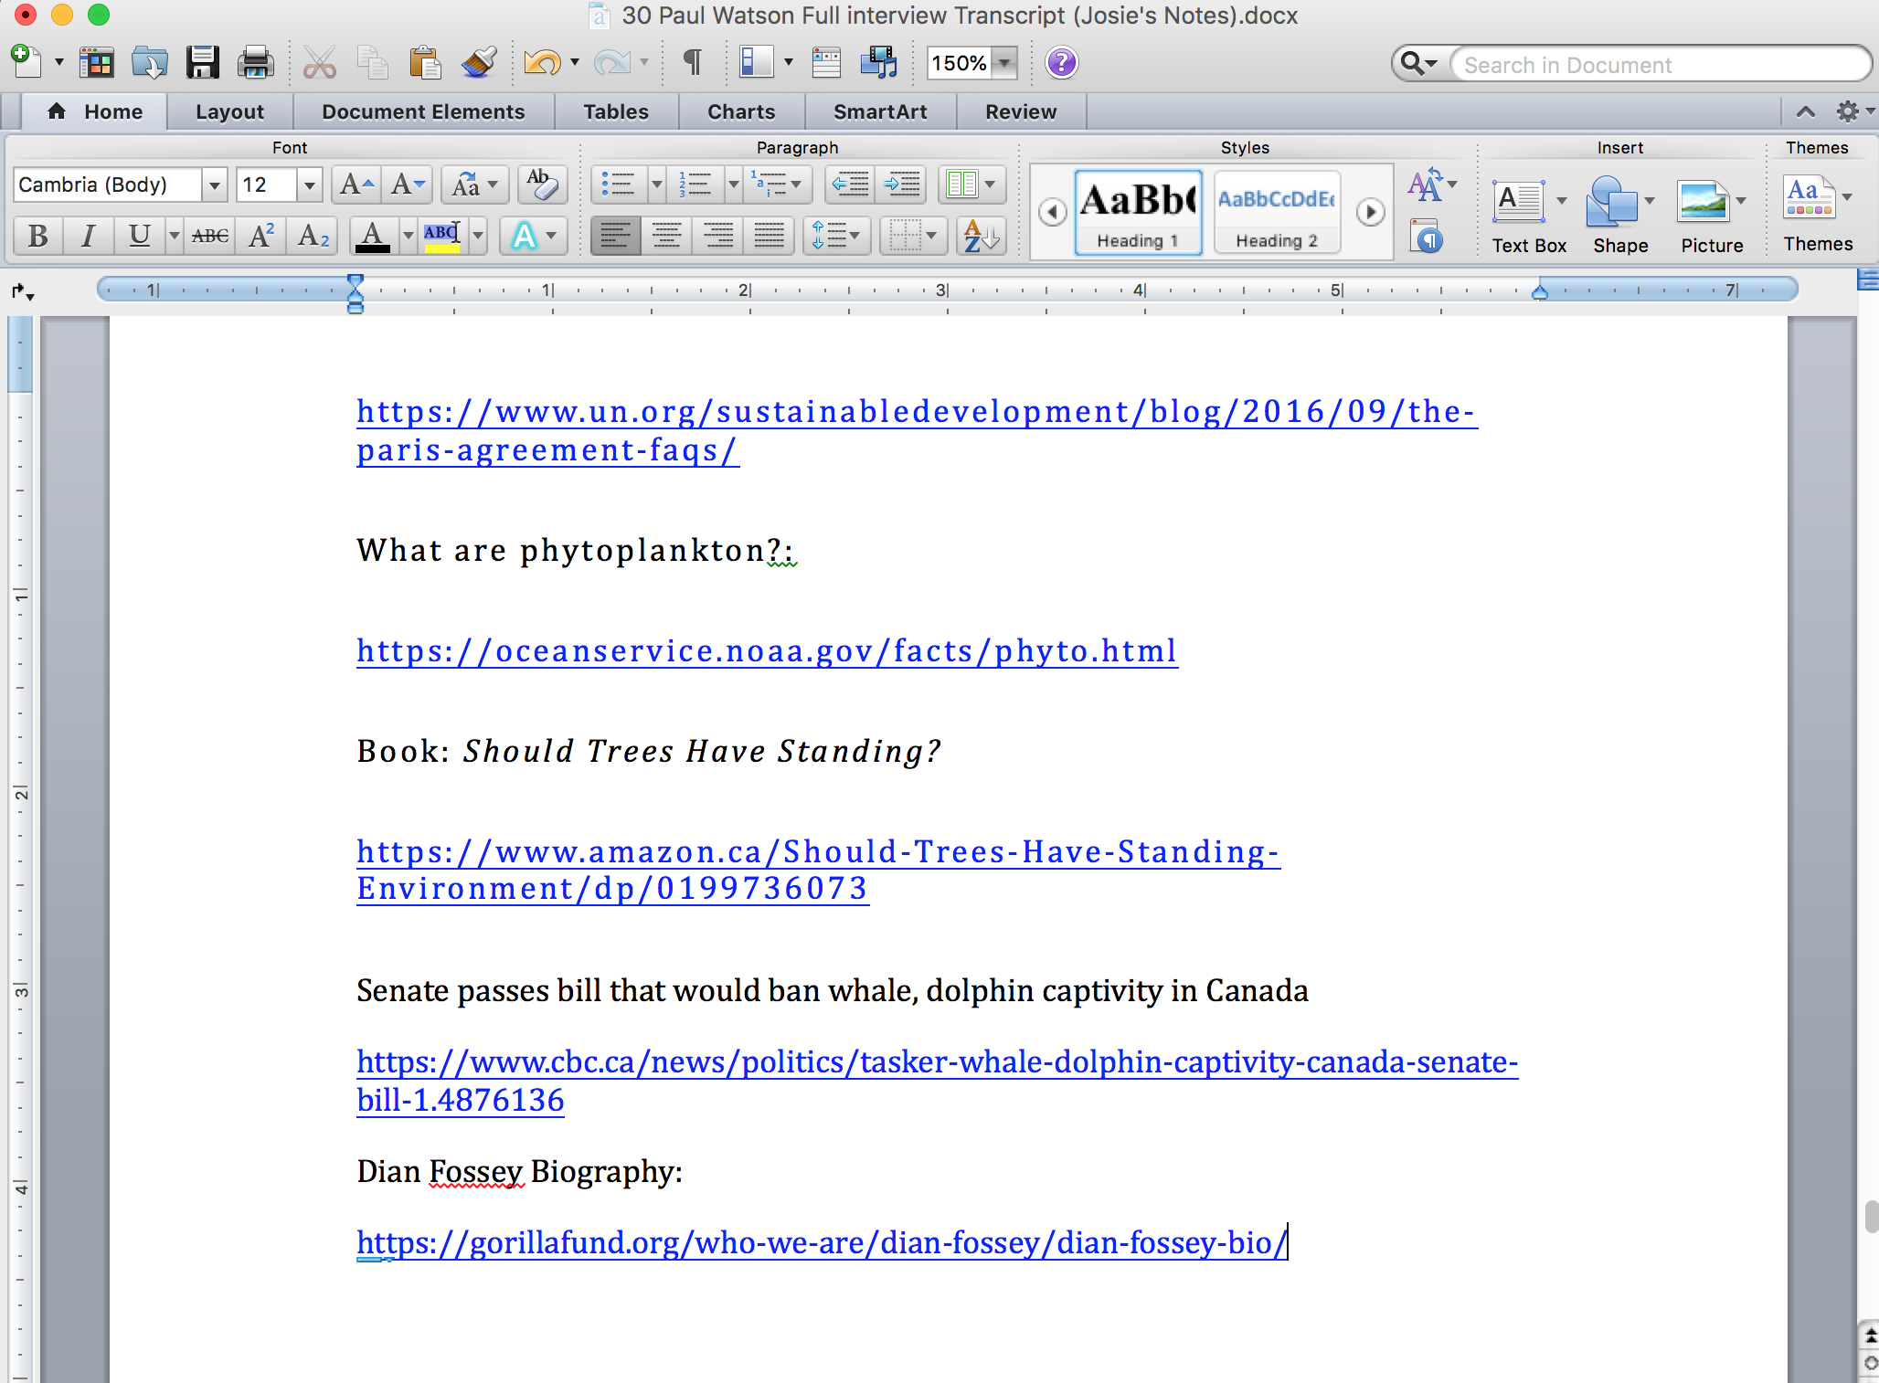
Task: Click the Print icon in toolbar
Action: point(255,63)
